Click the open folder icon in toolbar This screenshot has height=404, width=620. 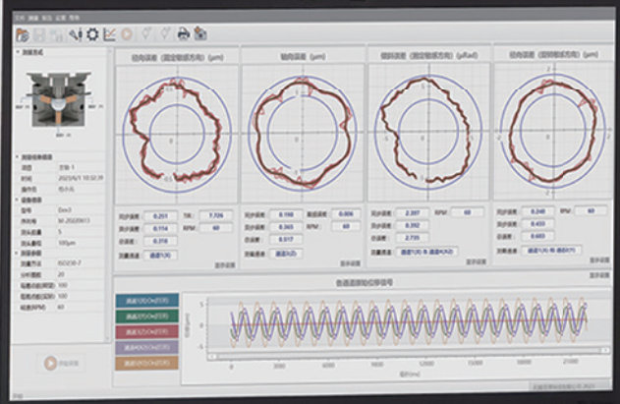click(x=23, y=33)
